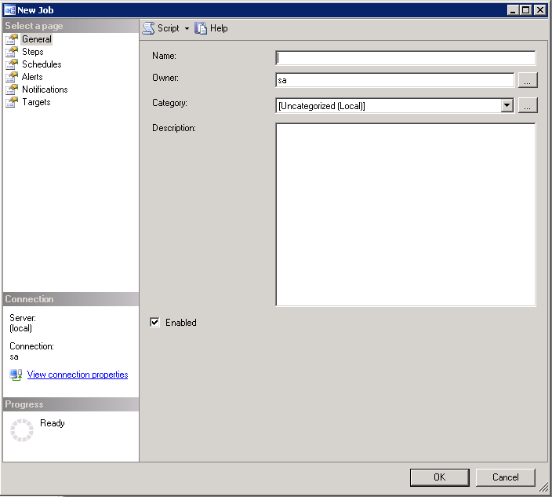
Task: Click the Owner: label
Action: pyautogui.click(x=165, y=78)
